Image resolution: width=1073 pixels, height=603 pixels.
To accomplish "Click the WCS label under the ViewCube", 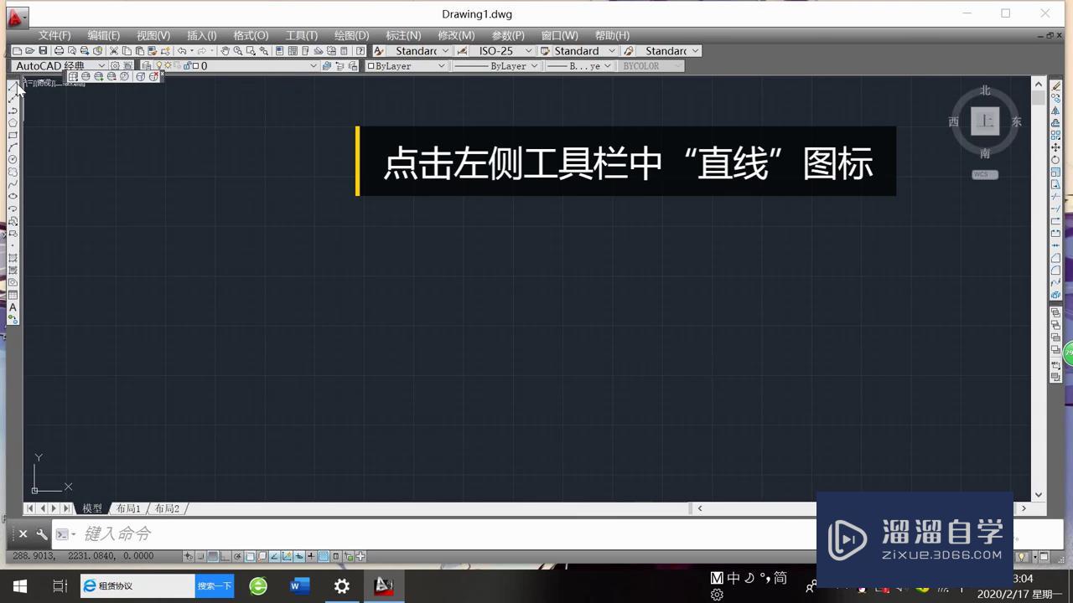I will pos(985,174).
